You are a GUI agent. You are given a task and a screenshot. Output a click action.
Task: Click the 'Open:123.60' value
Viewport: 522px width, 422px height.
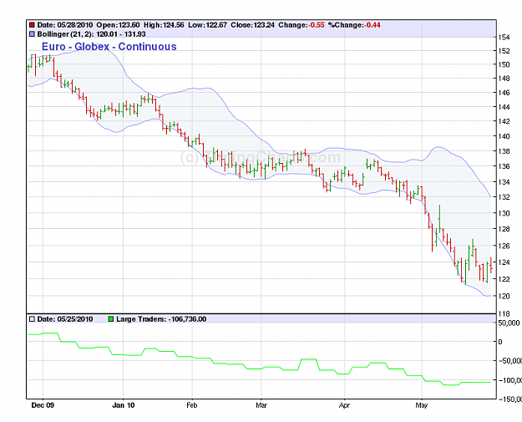click(x=119, y=25)
